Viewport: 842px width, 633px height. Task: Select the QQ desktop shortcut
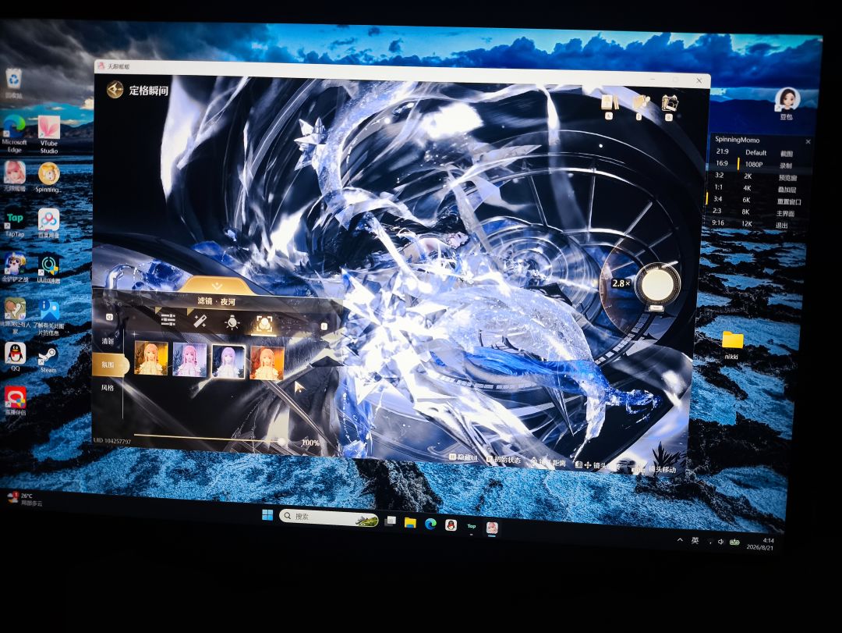point(15,357)
